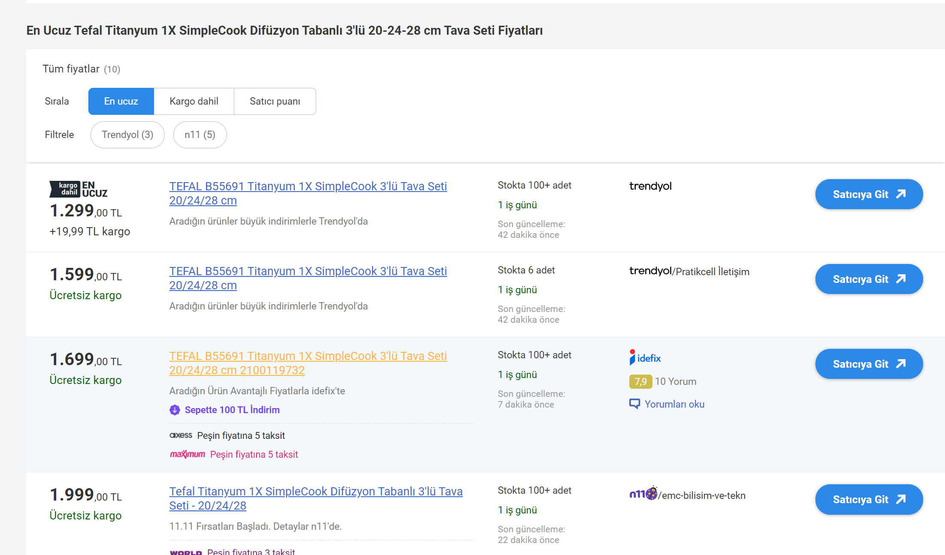Image resolution: width=945 pixels, height=555 pixels.
Task: Toggle the Trendyol (3) filter chip
Action: pos(127,135)
